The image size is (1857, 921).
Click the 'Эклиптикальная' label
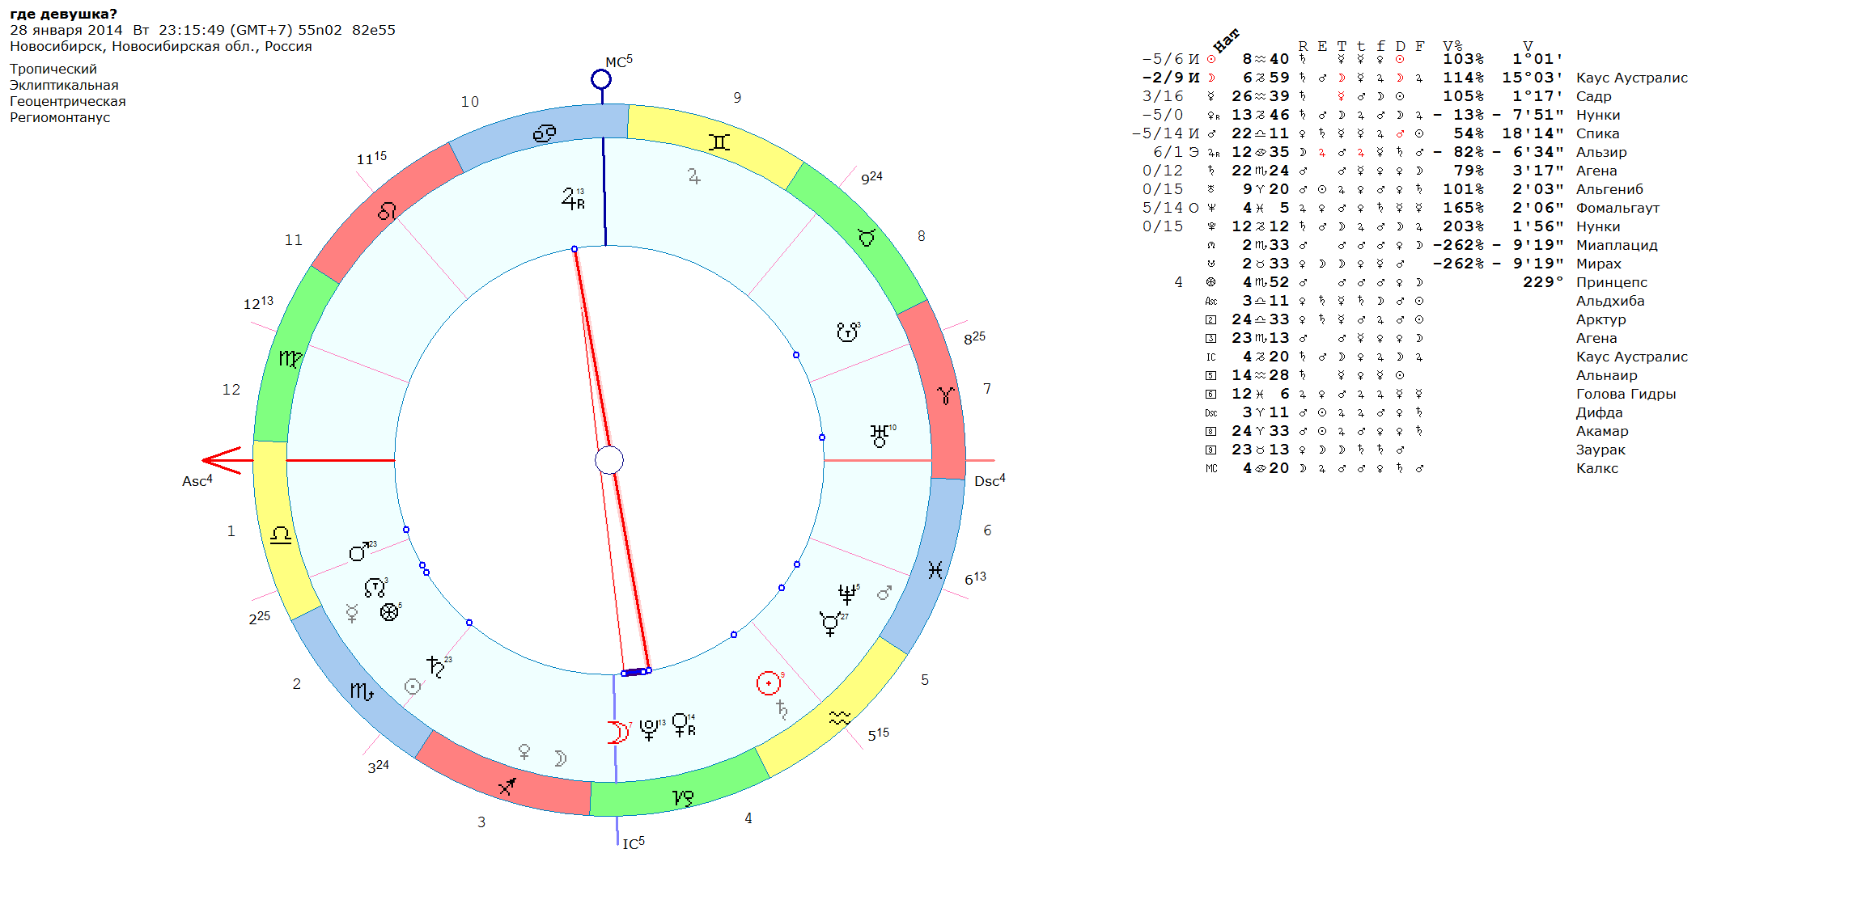pyautogui.click(x=64, y=86)
